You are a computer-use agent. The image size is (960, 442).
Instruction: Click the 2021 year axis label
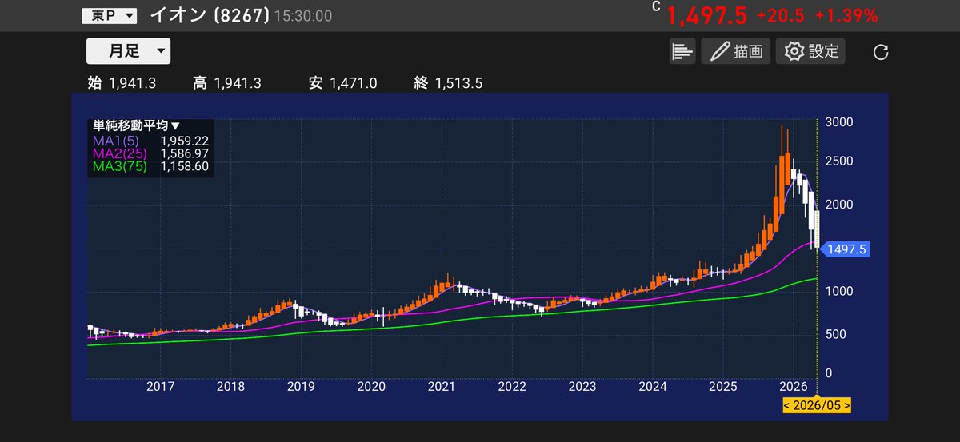pos(442,387)
